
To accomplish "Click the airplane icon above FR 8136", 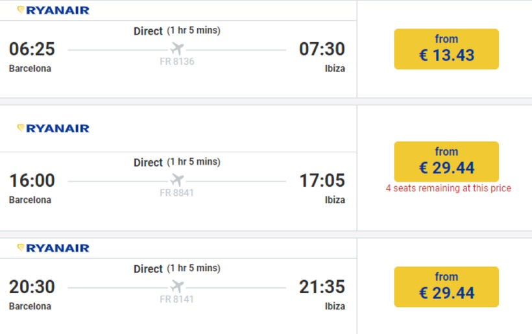I will click(x=177, y=49).
